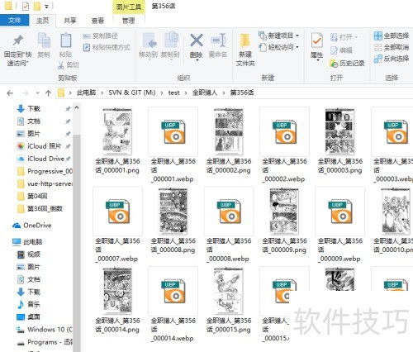The height and width of the screenshot is (352, 413).
Task: Click Edit (编辑) in ribbon
Action: pyautogui.click(x=341, y=50)
